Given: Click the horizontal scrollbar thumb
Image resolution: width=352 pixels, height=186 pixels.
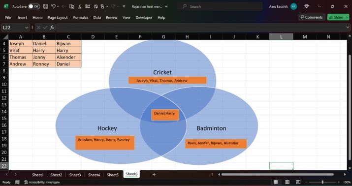Looking at the screenshot, I should pos(278,174).
